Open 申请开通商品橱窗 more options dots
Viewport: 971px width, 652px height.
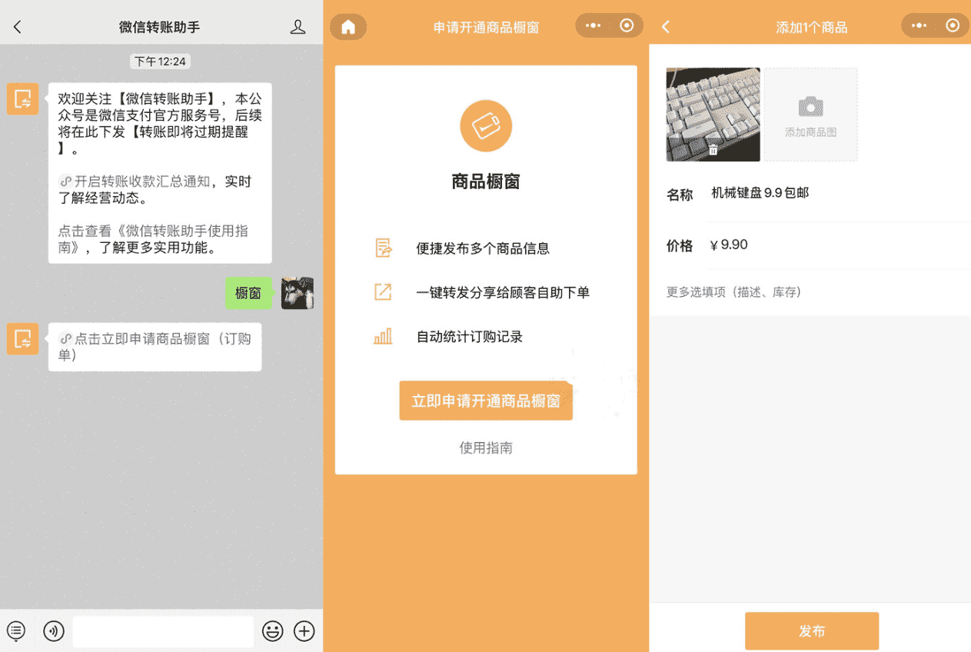coord(594,25)
